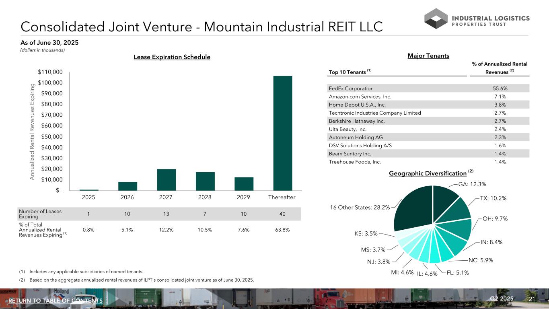Click the TX: 10.2% pie label
549x309 pixels.
[x=493, y=198]
